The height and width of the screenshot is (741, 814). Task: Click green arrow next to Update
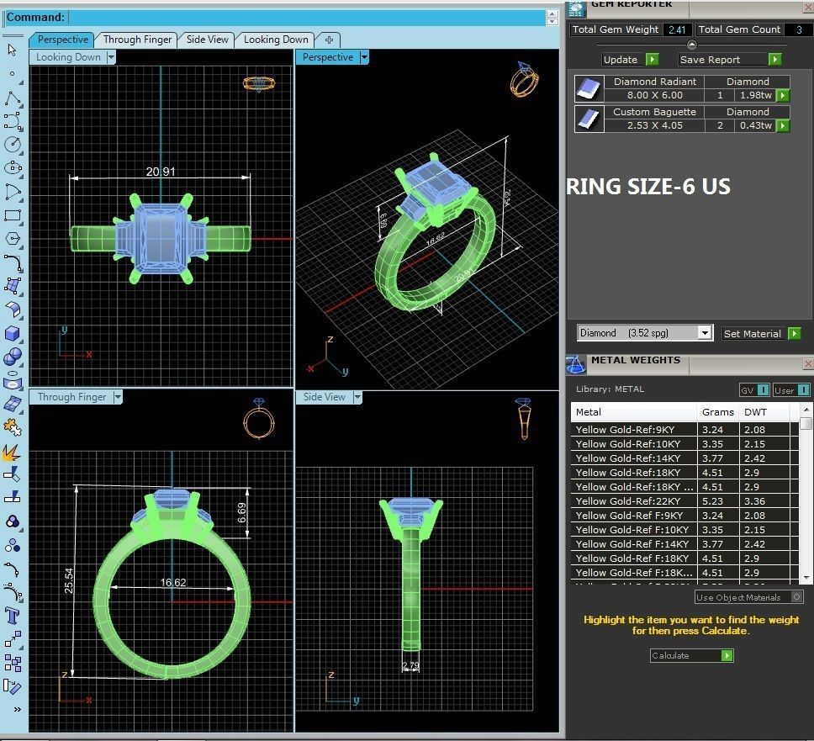[x=652, y=59]
